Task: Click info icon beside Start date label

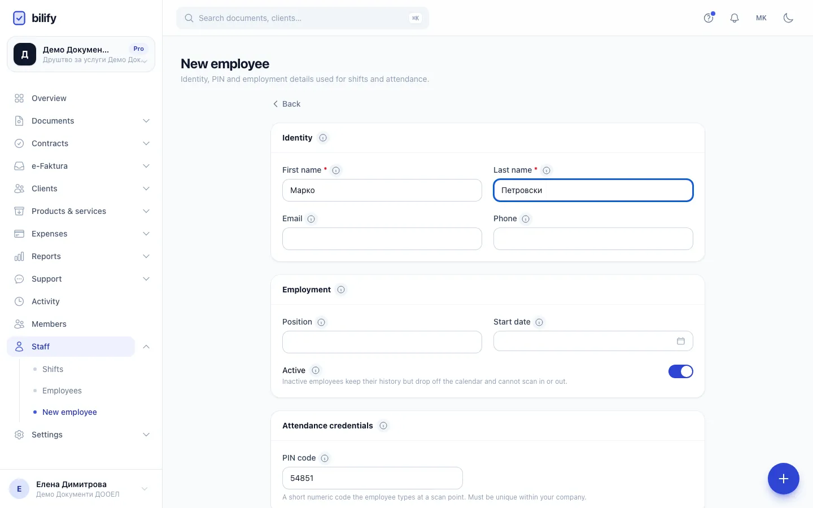Action: point(539,322)
